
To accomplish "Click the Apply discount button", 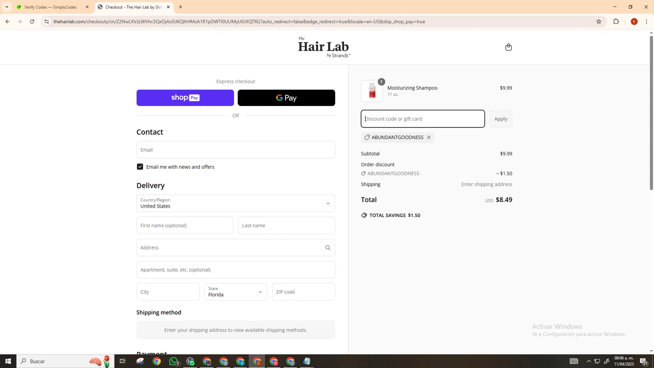I will [501, 119].
